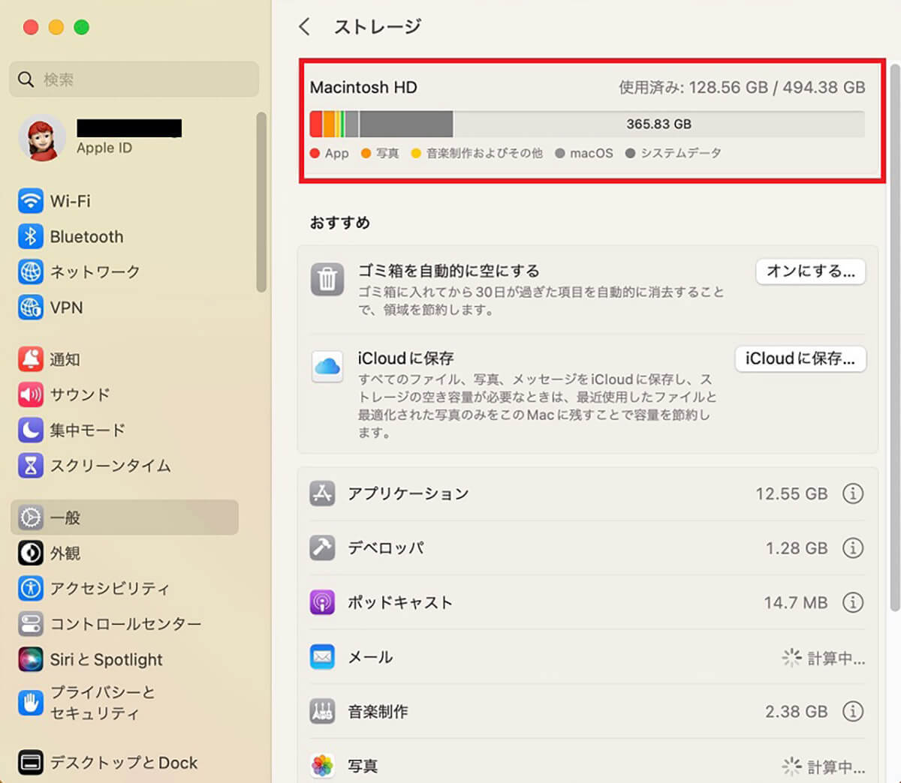Select スクリーンタイム in the sidebar
The image size is (901, 783).
tap(126, 466)
